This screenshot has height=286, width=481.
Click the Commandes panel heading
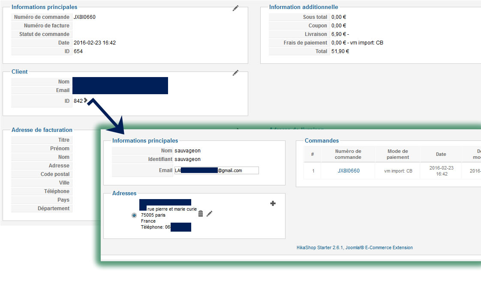(x=322, y=140)
